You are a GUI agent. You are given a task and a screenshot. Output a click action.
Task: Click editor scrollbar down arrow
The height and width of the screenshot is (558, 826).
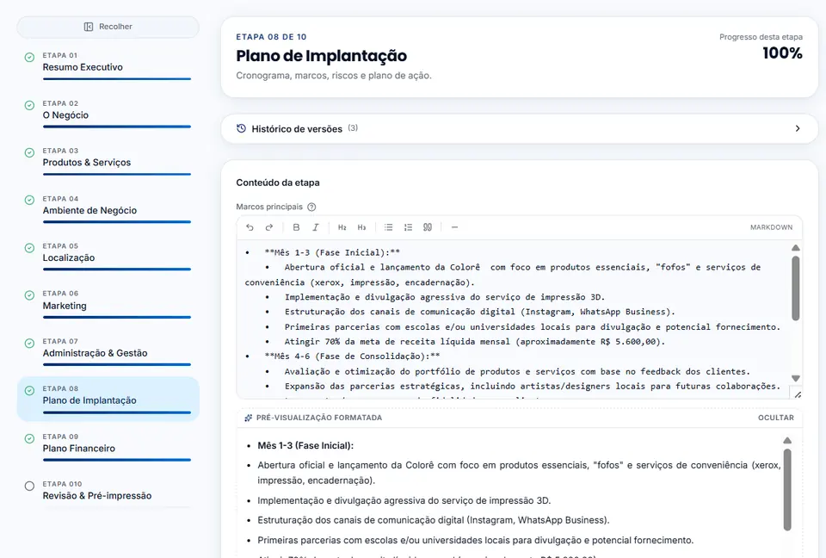pyautogui.click(x=795, y=378)
